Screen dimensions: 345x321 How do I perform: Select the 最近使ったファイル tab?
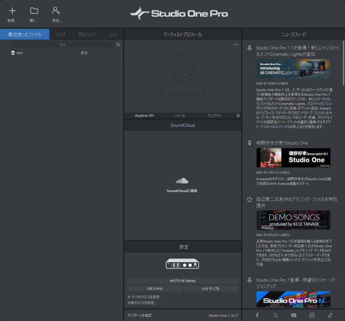pyautogui.click(x=25, y=35)
